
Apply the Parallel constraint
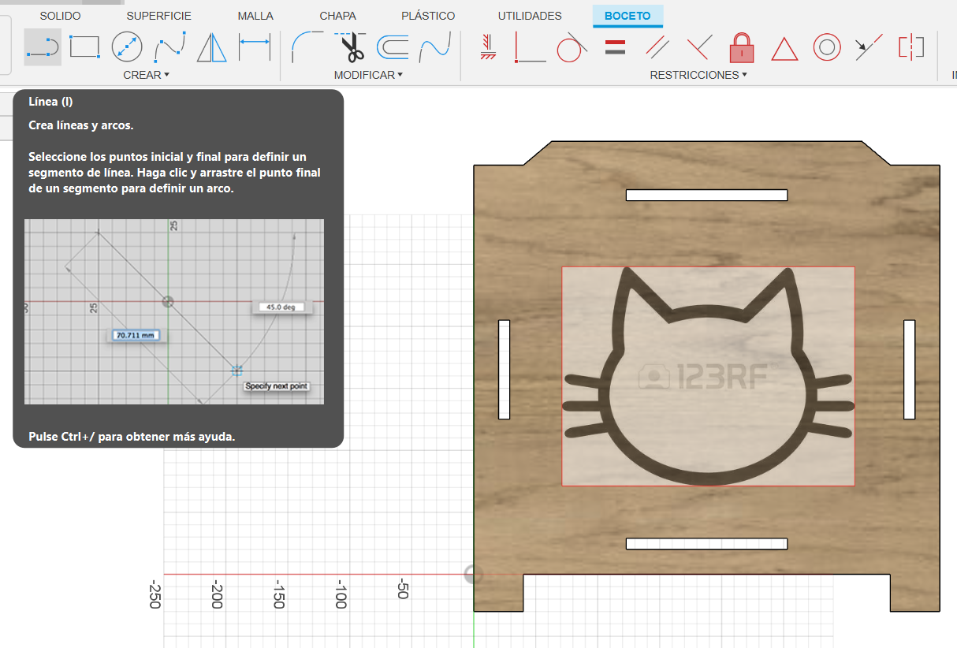657,47
